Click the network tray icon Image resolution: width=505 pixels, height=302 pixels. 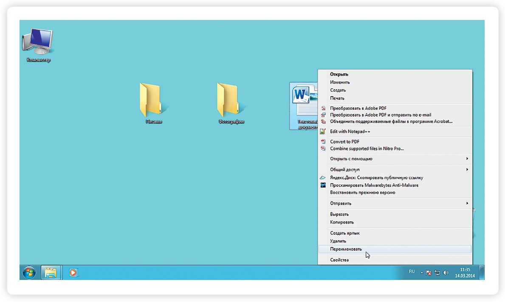click(x=437, y=273)
